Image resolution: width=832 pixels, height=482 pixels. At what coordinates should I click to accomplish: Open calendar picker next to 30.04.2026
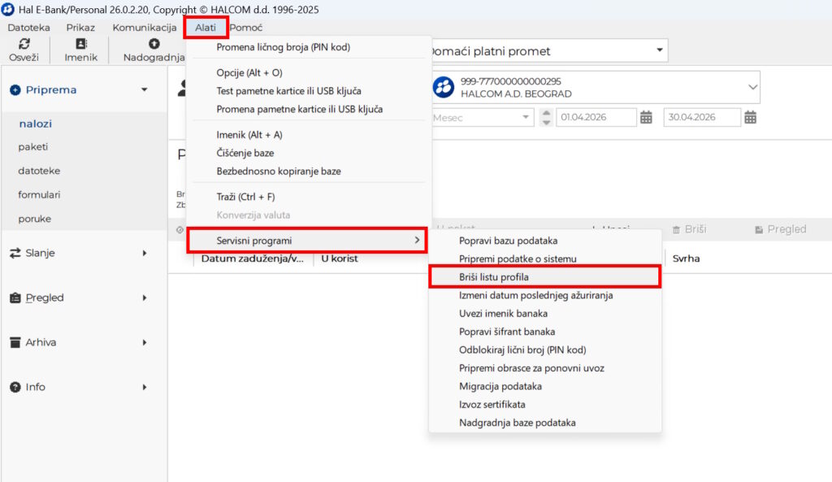tap(750, 117)
